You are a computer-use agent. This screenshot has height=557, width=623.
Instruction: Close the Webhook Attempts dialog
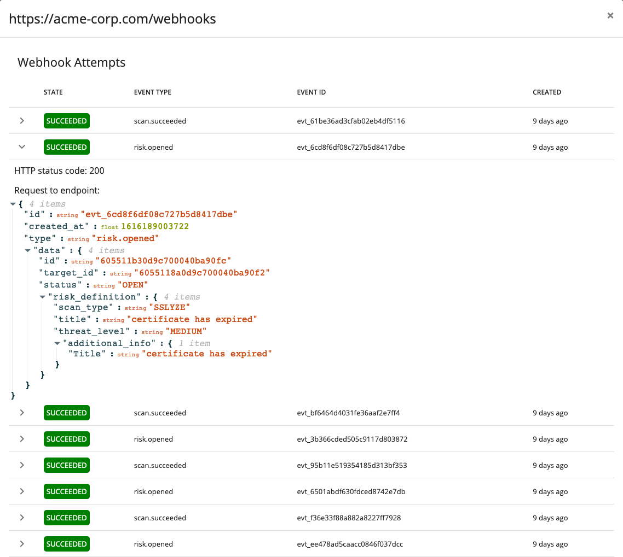click(610, 15)
